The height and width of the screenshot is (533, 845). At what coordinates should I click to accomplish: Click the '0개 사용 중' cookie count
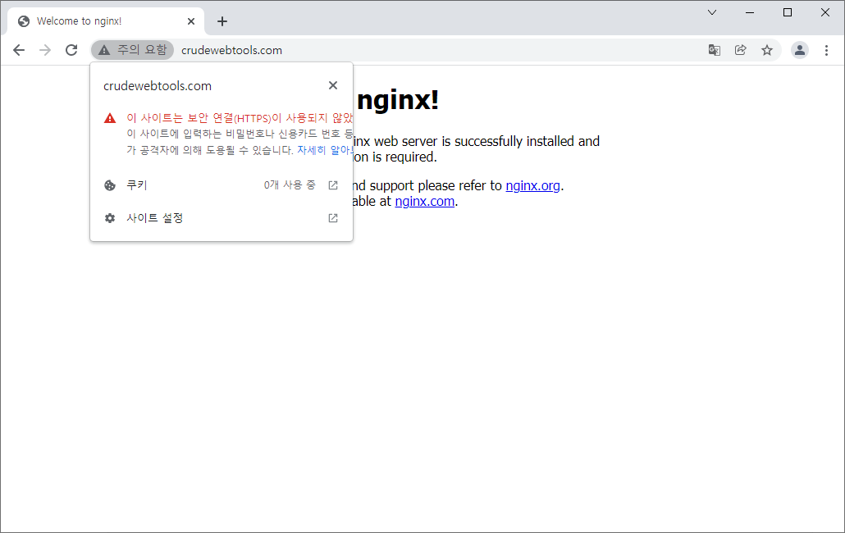(x=290, y=185)
